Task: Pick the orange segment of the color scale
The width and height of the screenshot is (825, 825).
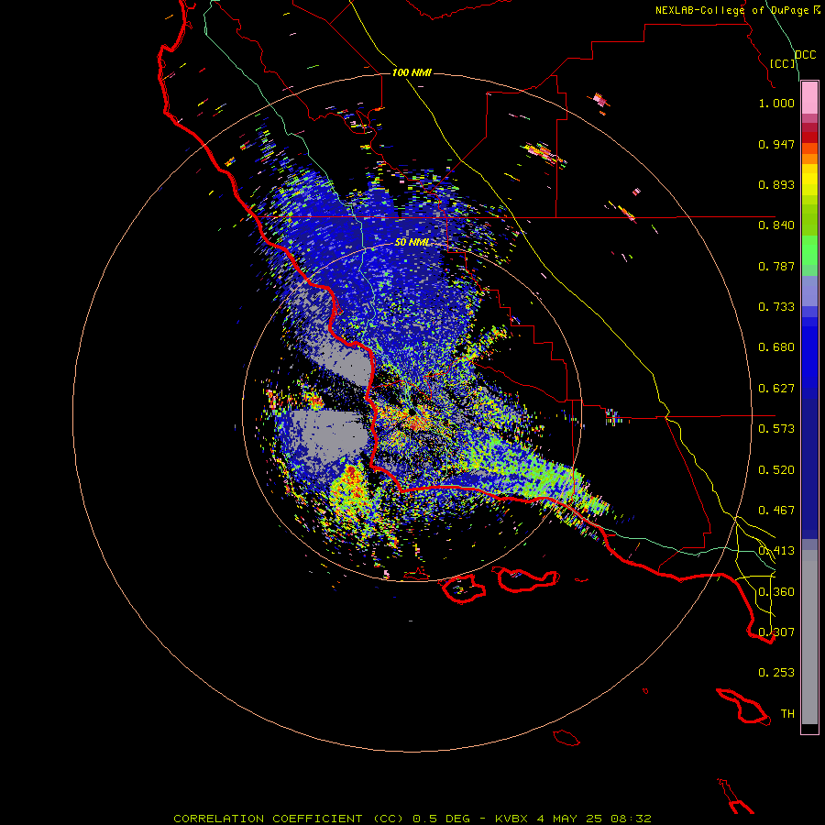Action: click(x=809, y=159)
